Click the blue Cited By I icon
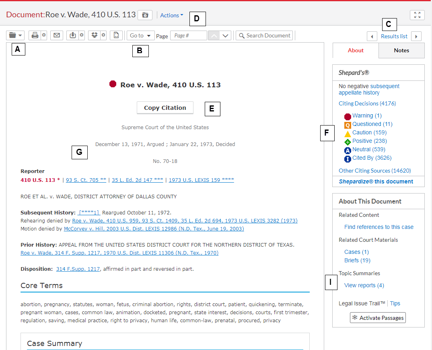The width and height of the screenshot is (432, 350). tap(348, 159)
